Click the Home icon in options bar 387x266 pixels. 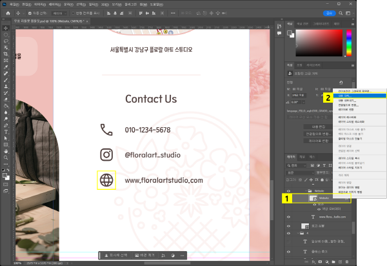pos(8,13)
